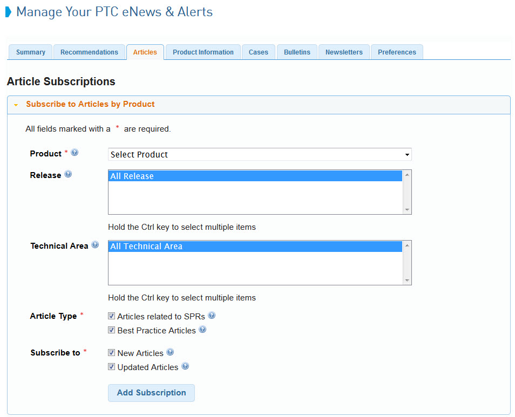Toggle the New Articles checkbox
515x417 pixels.
pyautogui.click(x=112, y=353)
